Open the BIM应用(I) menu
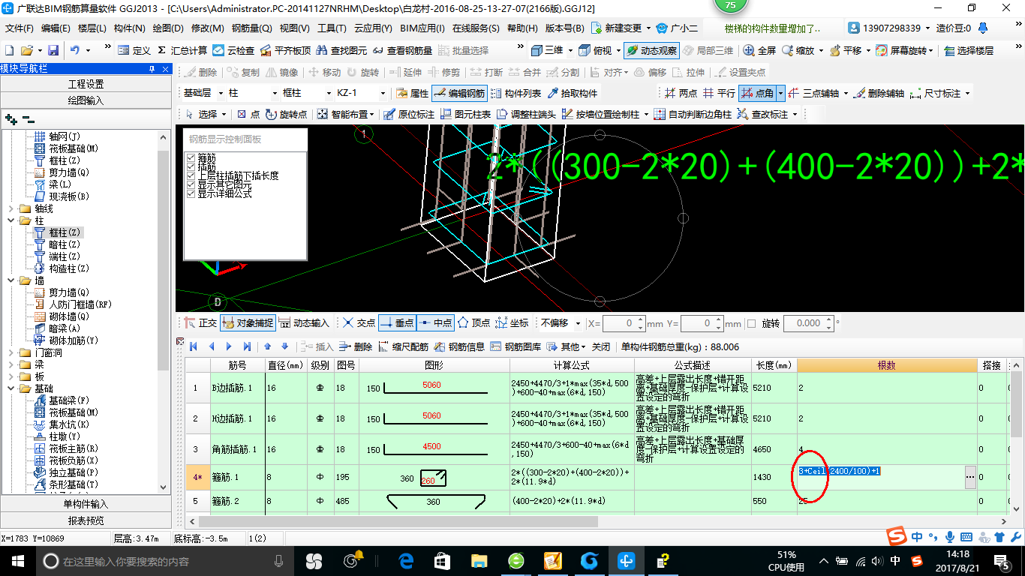Screen dimensions: 1025x576 click(422, 28)
